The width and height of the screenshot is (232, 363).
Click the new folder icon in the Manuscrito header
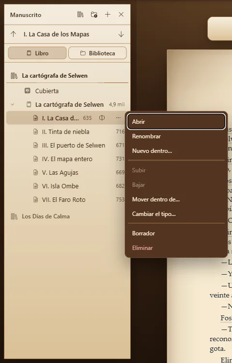tap(94, 15)
